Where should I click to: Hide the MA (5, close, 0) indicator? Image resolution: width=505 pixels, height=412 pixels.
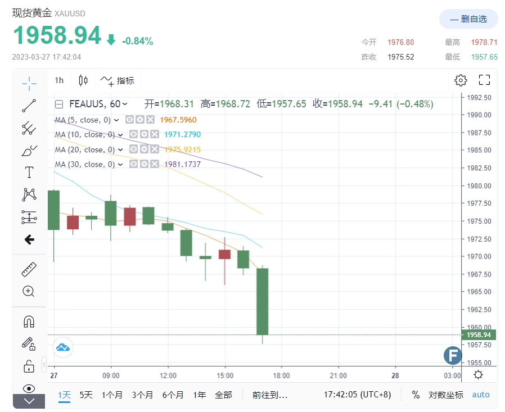(x=129, y=120)
